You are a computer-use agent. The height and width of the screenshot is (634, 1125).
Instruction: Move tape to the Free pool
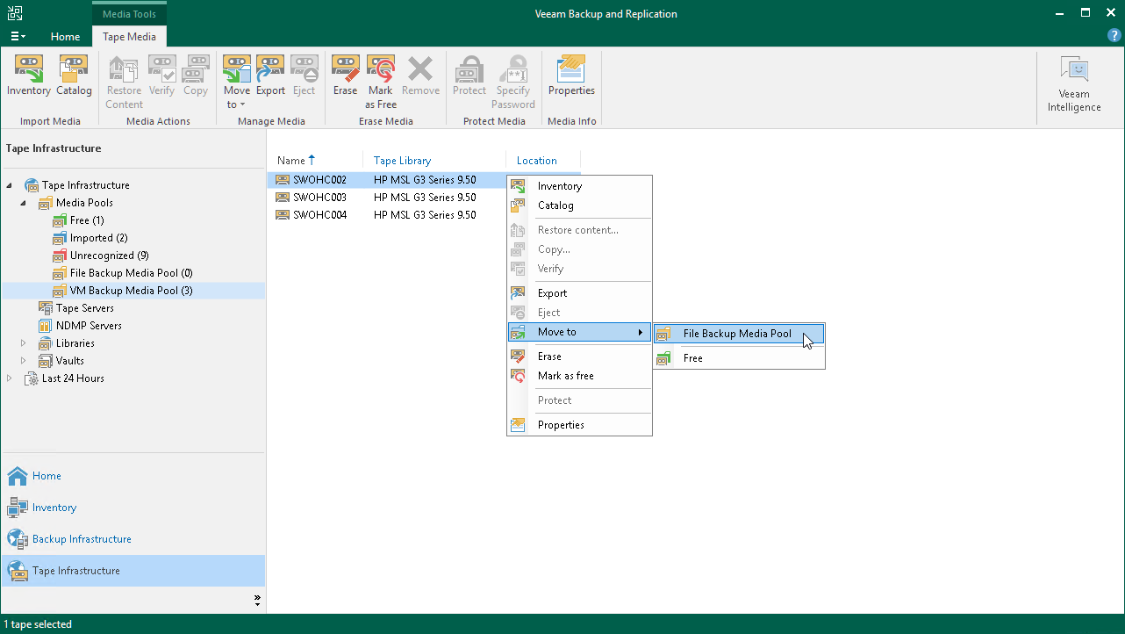(x=739, y=358)
